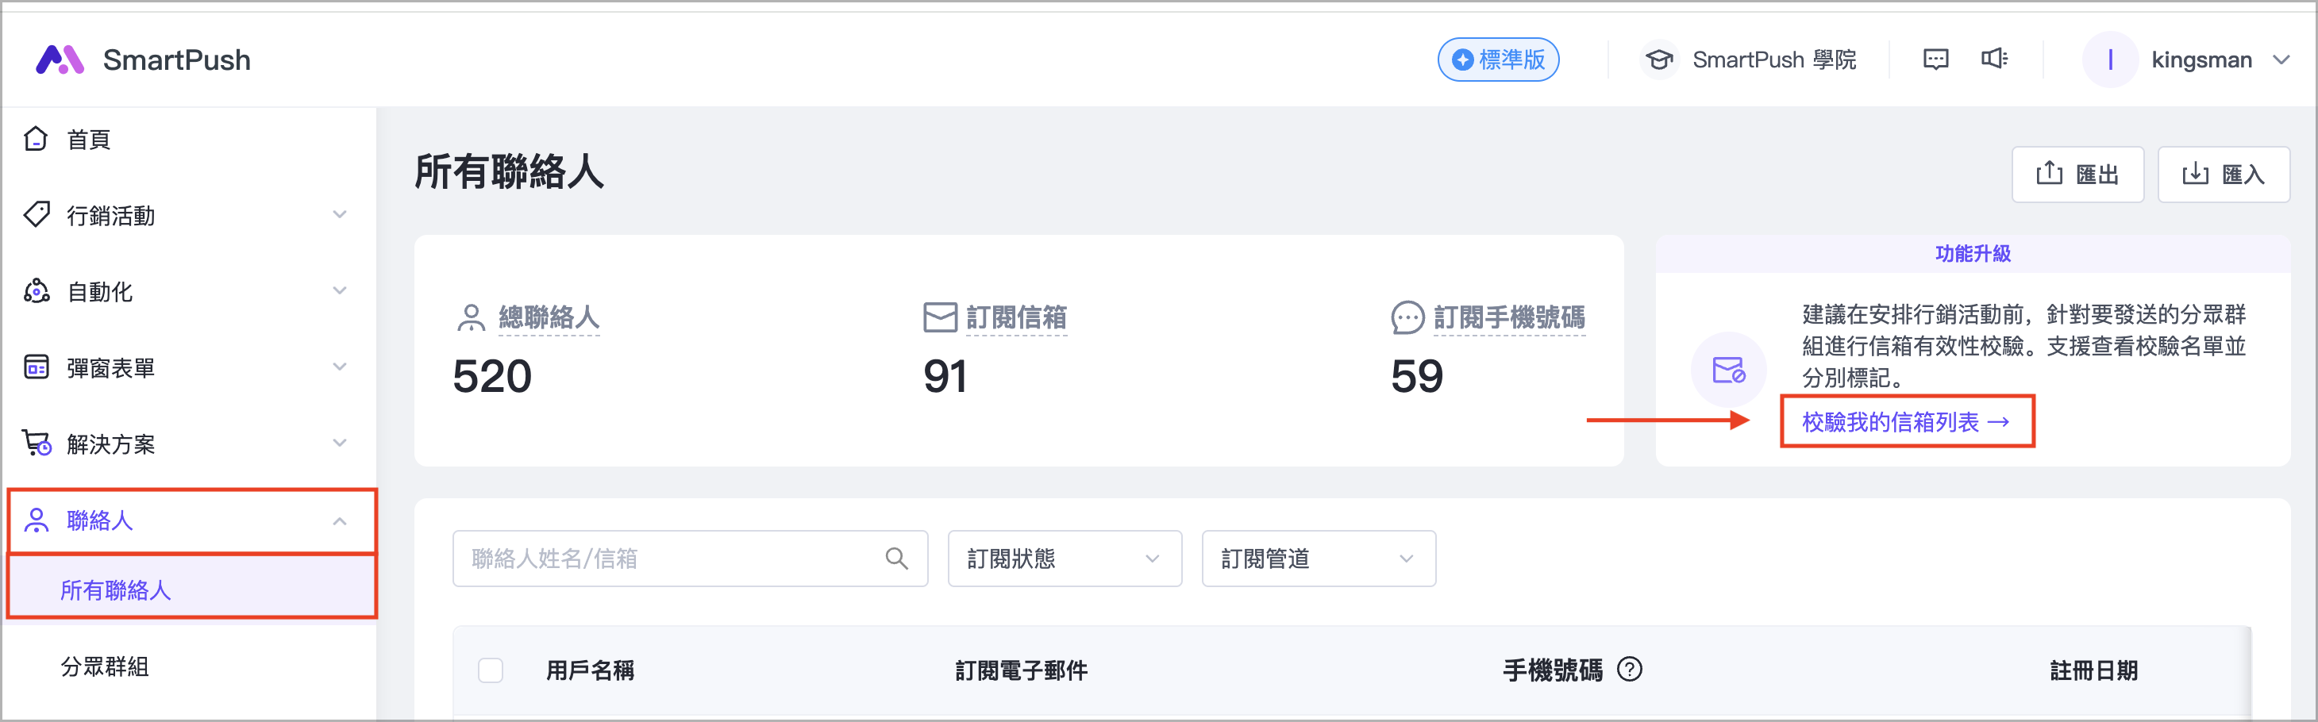Open the 訂閱狀態 dropdown

click(1064, 559)
